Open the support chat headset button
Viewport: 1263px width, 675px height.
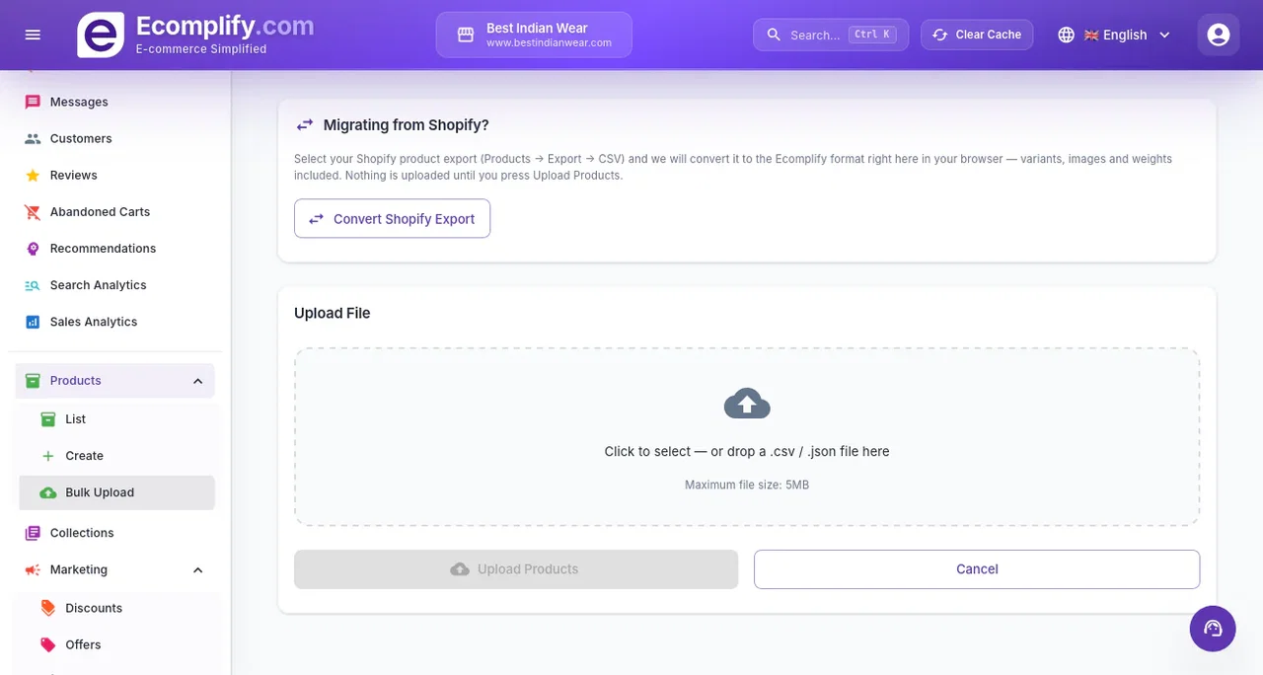1213,629
